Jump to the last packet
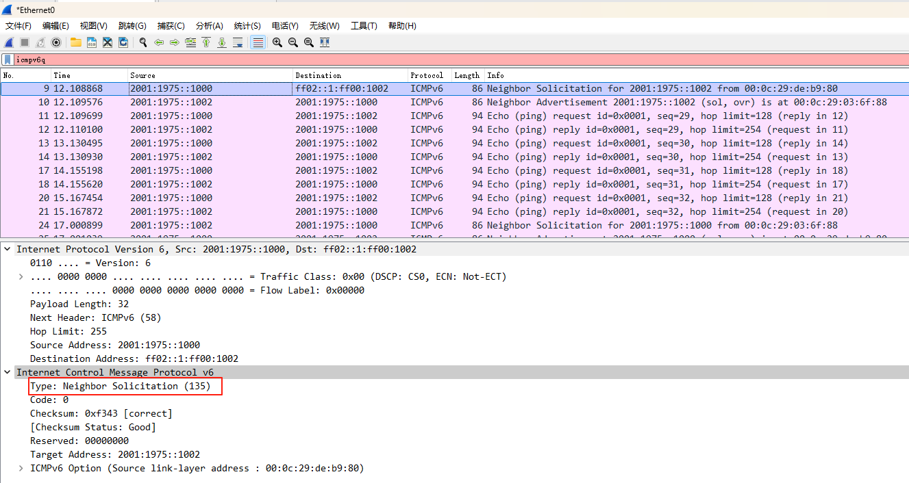This screenshot has width=909, height=483. pyautogui.click(x=222, y=42)
